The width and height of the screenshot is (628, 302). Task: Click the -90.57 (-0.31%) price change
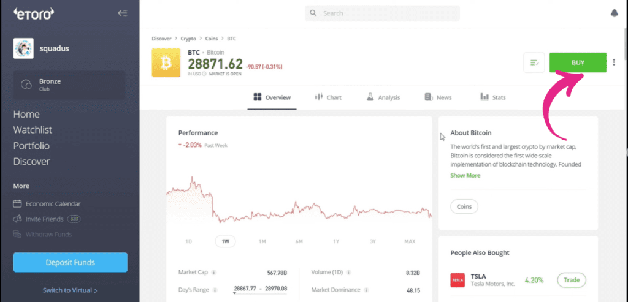(265, 66)
